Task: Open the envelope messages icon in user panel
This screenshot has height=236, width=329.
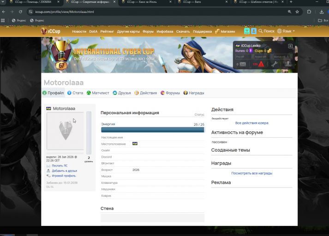Action: coord(243,65)
